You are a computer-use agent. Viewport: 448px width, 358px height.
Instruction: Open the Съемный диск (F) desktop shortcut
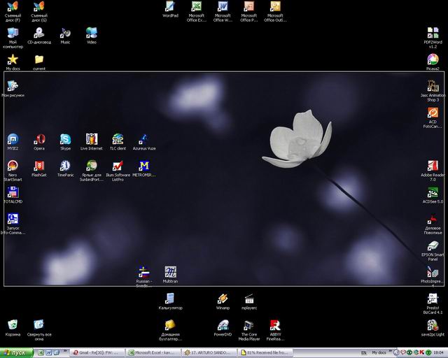(x=13, y=11)
